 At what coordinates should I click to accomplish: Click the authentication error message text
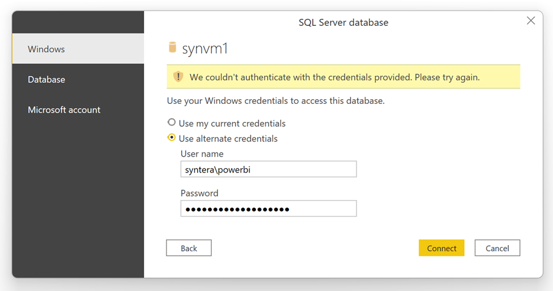click(335, 77)
